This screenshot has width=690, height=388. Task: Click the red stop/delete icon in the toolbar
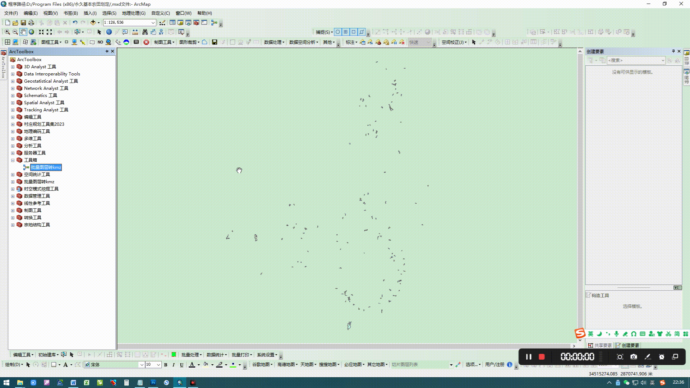coord(146,42)
